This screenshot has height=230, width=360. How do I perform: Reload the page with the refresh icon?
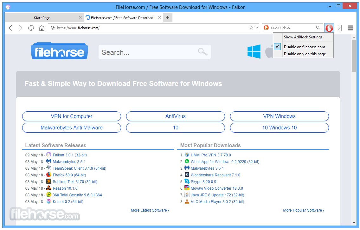pyautogui.click(x=31, y=28)
